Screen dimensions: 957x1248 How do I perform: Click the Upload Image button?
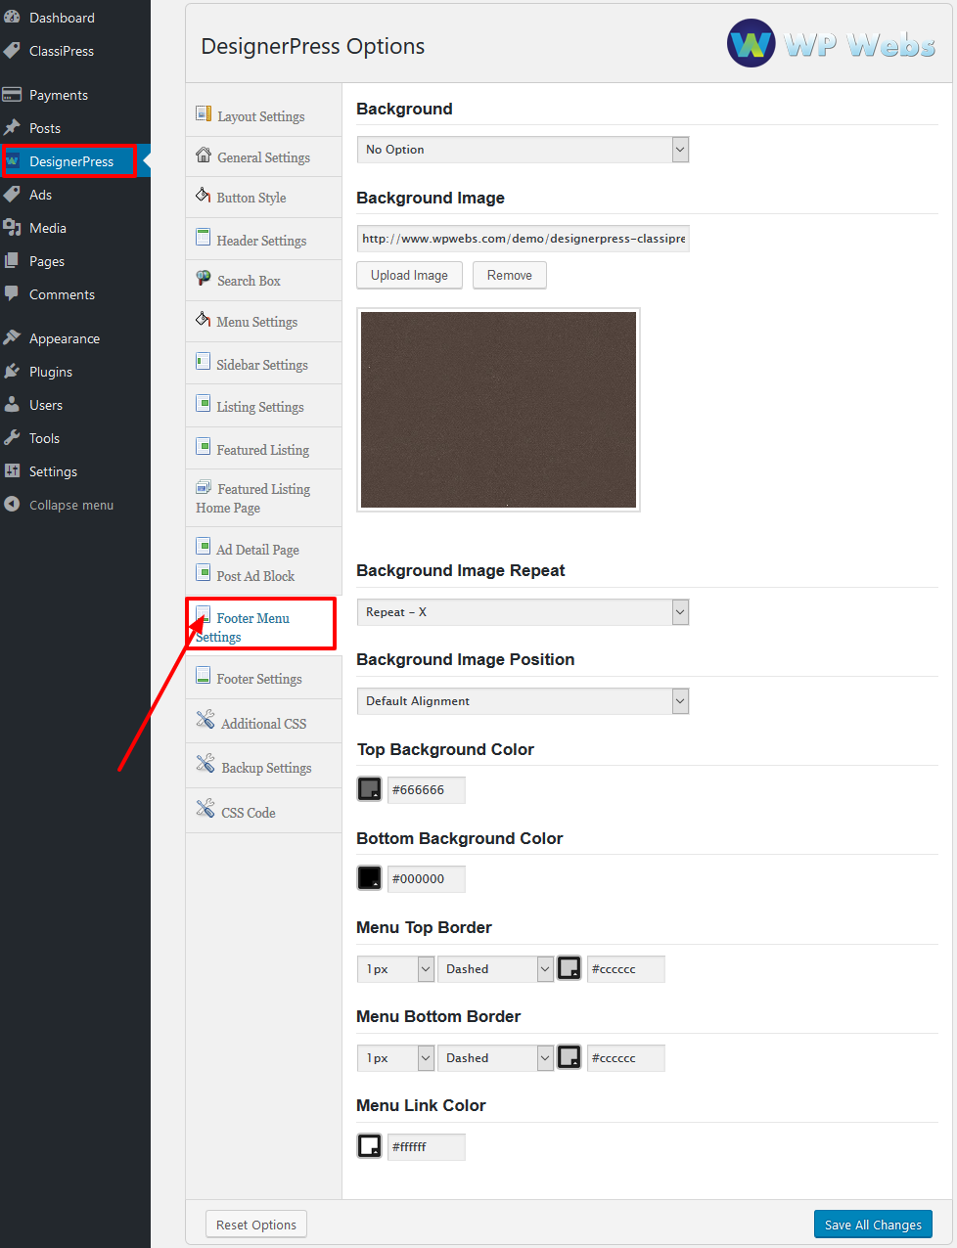pyautogui.click(x=409, y=276)
